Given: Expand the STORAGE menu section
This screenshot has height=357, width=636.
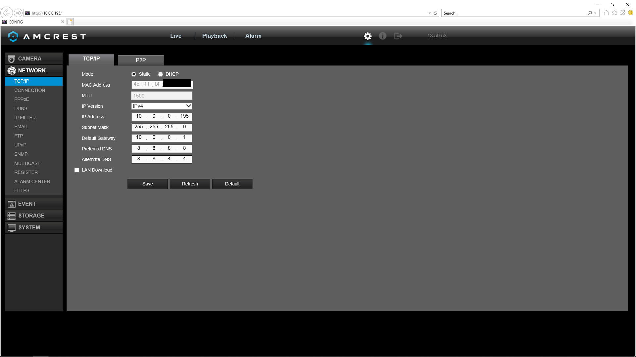Looking at the screenshot, I should [x=34, y=216].
